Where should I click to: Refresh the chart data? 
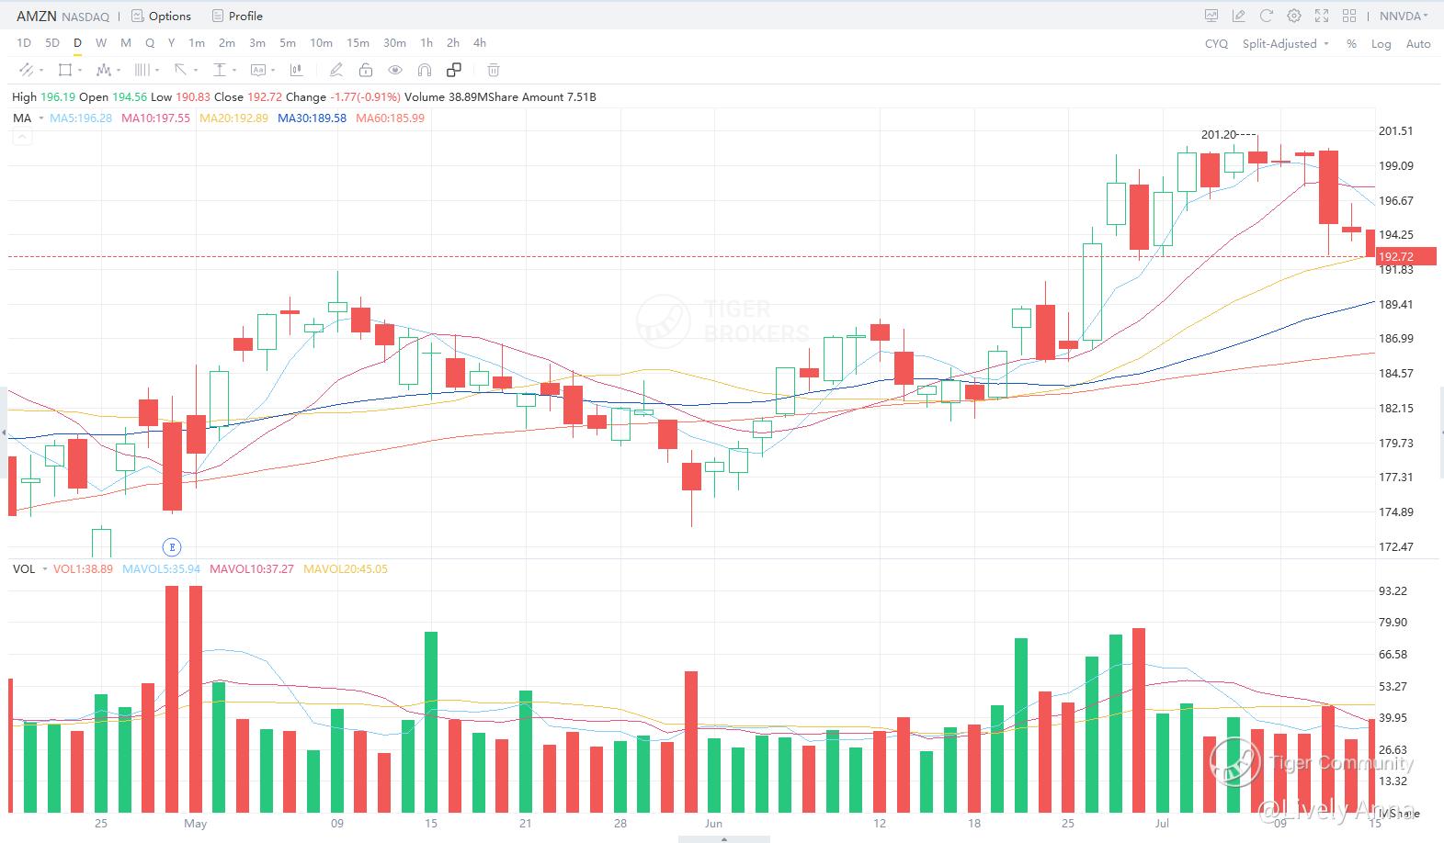[x=1267, y=16]
